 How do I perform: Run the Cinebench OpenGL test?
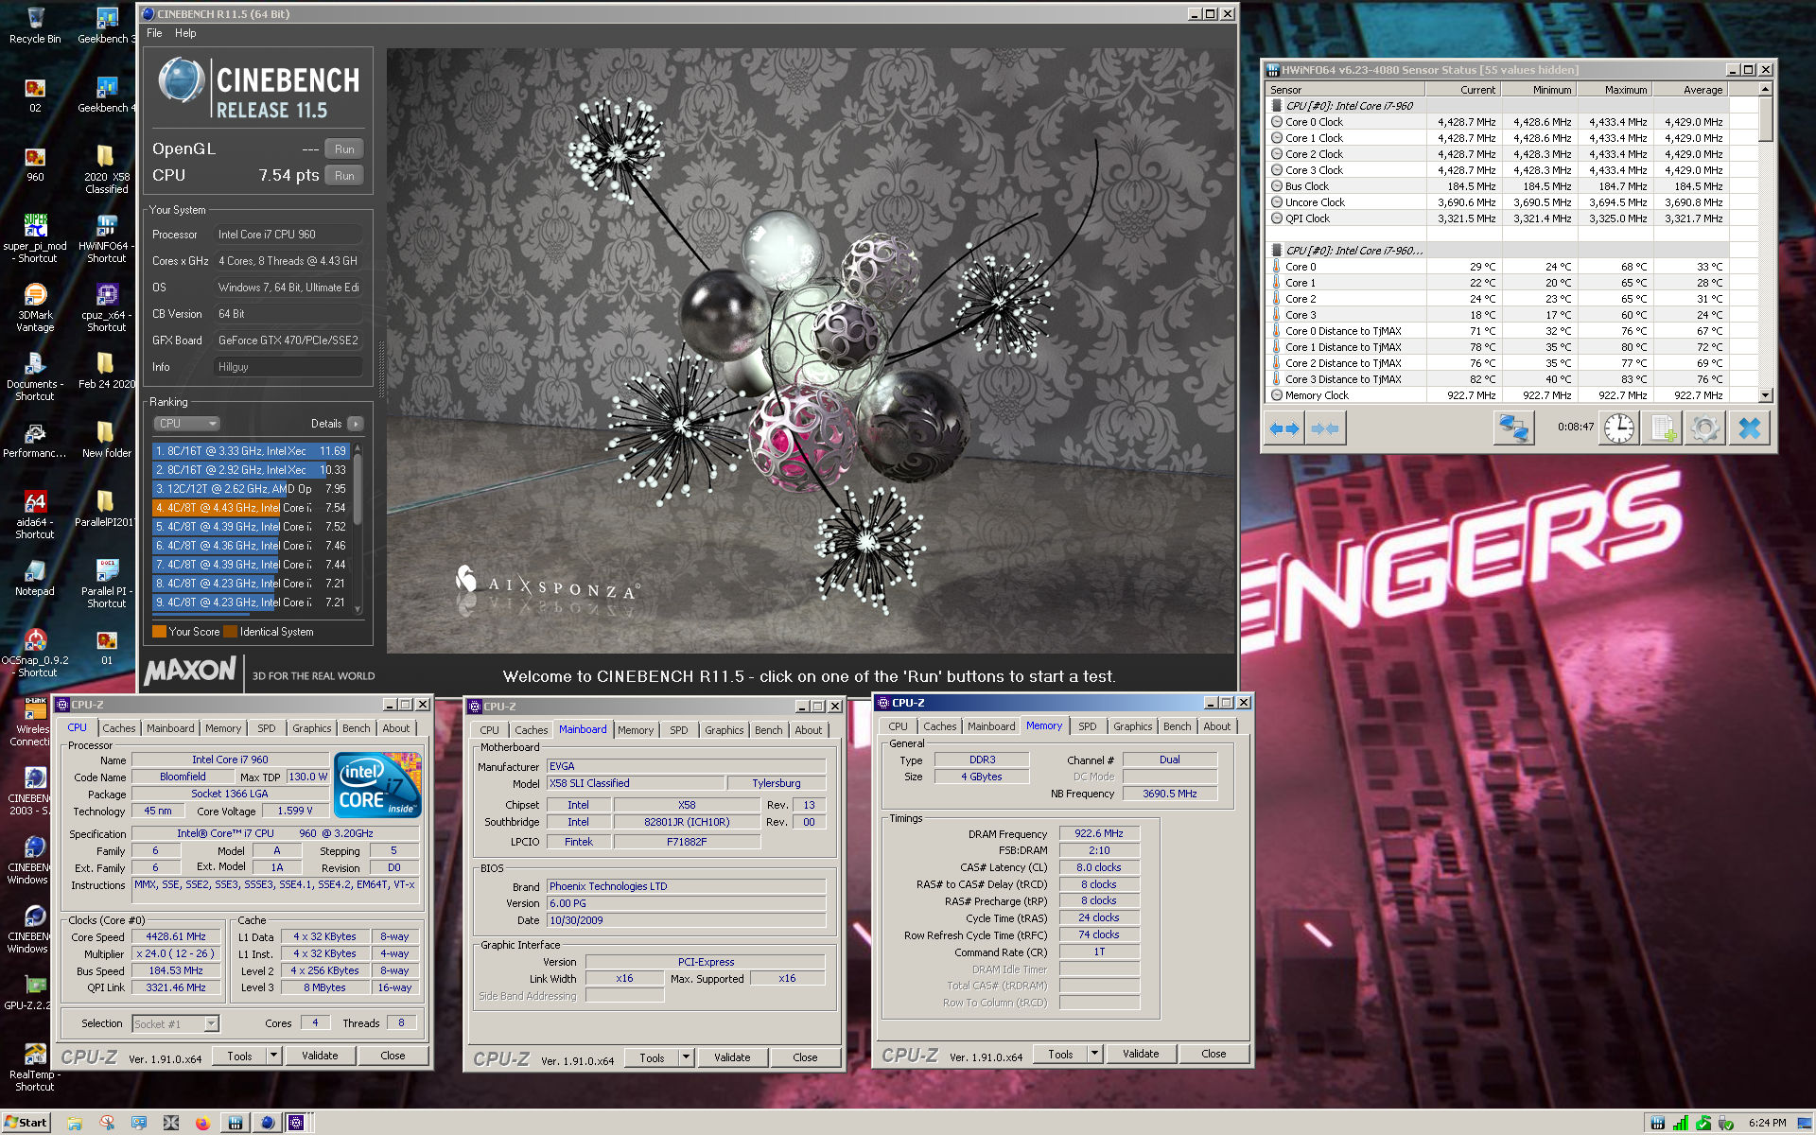click(x=344, y=149)
